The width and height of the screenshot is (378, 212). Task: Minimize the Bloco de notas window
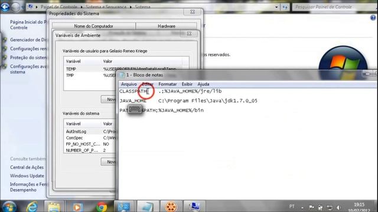point(367,74)
